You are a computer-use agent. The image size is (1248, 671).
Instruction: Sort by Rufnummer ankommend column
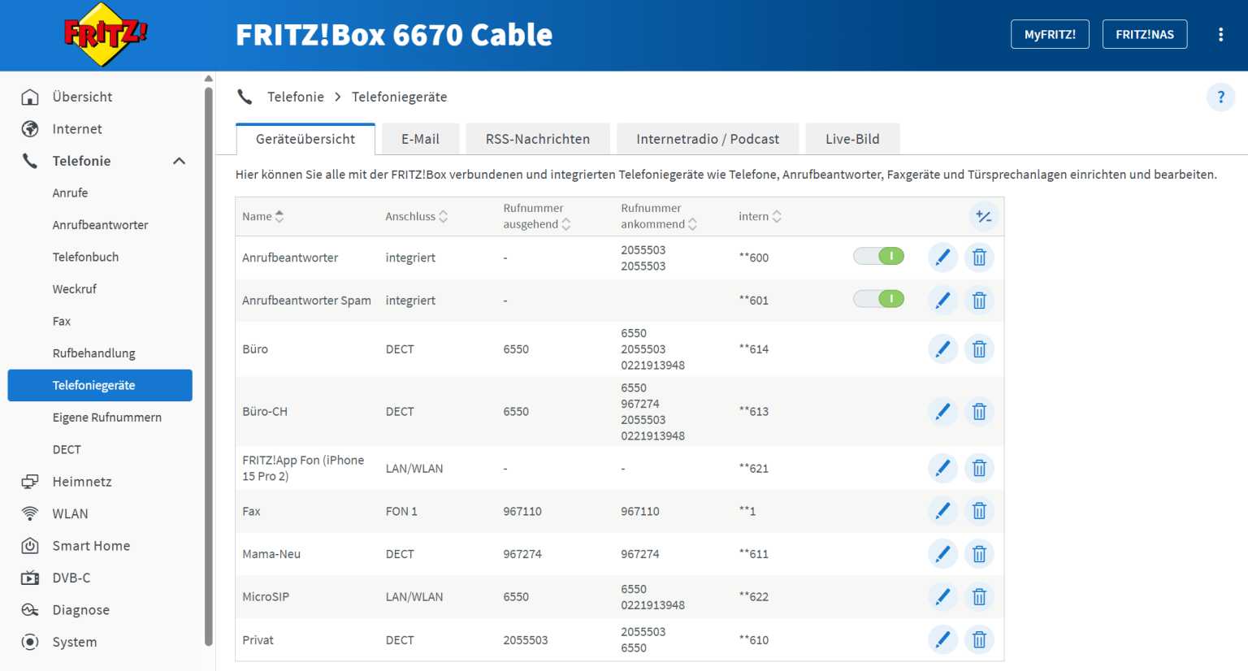[659, 216]
